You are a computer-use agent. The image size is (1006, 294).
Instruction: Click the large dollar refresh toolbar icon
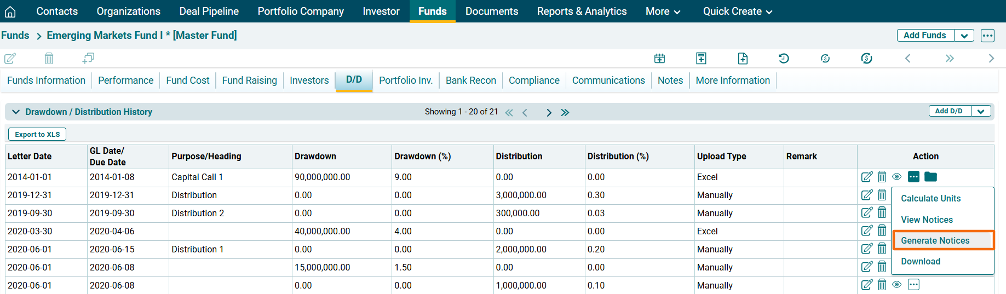click(x=866, y=59)
